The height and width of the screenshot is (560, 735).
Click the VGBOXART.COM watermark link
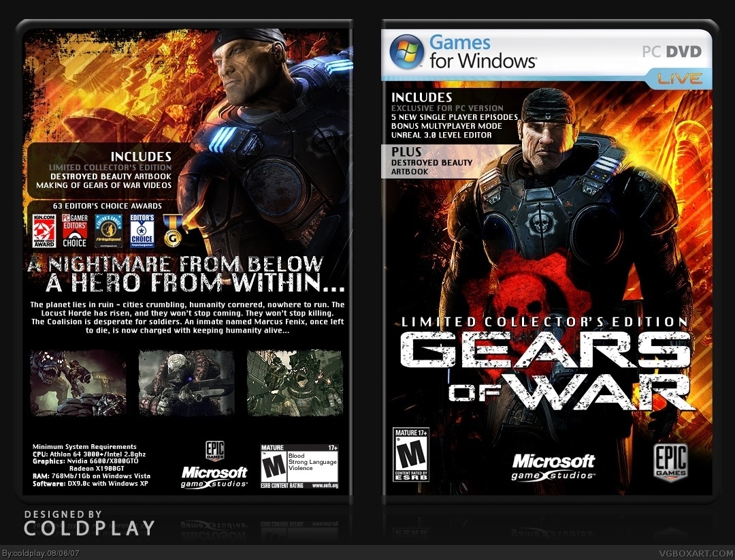coord(696,554)
